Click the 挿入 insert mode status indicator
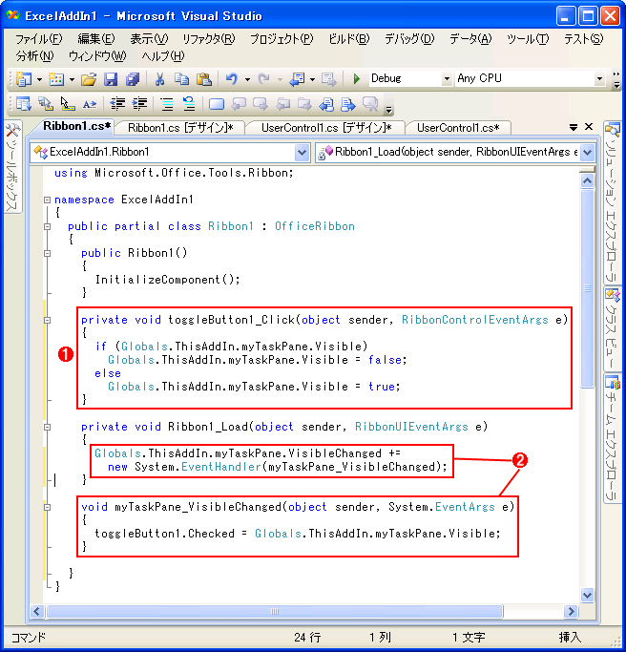This screenshot has width=626, height=652. click(x=570, y=637)
